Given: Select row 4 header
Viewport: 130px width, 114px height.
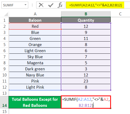Looking at the screenshot, I should click(4, 38).
